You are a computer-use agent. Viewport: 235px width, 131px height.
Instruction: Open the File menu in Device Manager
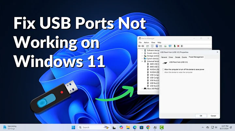[x=140, y=42]
